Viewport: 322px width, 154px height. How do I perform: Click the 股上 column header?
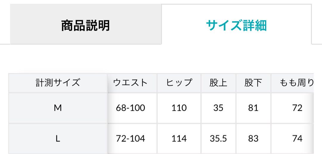tap(219, 83)
